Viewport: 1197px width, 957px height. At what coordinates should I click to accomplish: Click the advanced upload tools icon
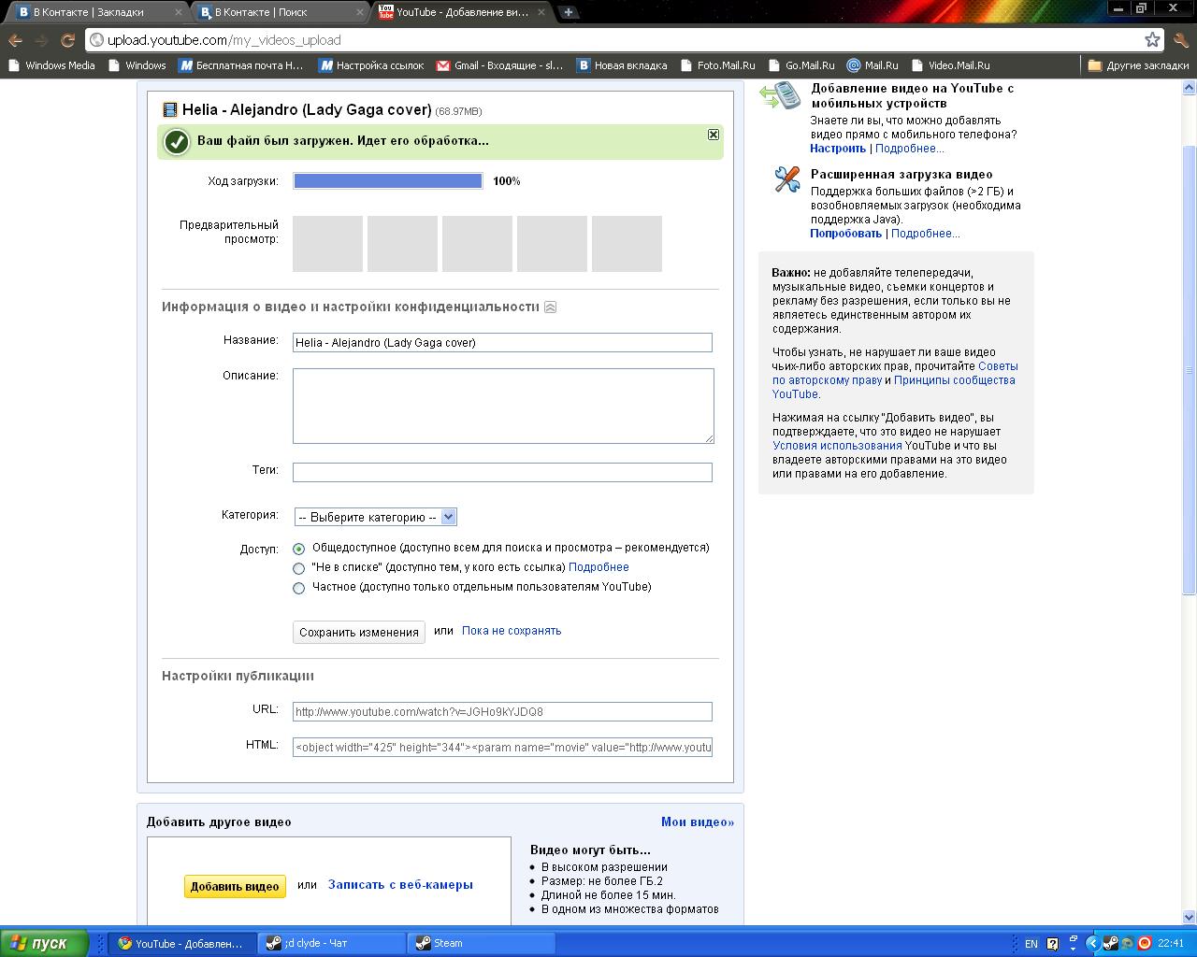(787, 179)
